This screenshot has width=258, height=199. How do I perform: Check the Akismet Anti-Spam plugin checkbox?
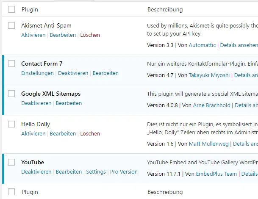click(x=11, y=25)
